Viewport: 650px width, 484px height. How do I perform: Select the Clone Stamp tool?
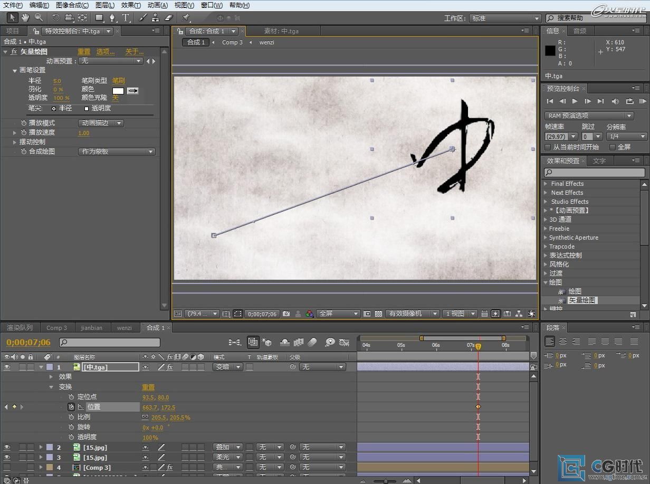point(156,18)
